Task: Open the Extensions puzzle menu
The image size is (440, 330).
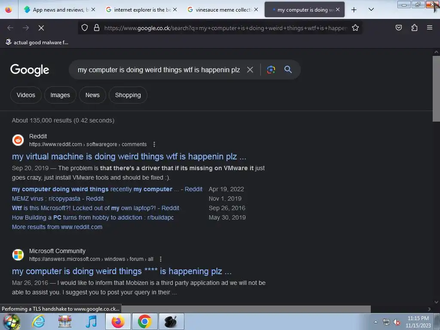Action: (x=414, y=27)
